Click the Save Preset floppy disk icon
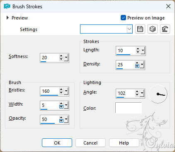Image resolution: width=175 pixels, height=152 pixels. (x=140, y=29)
